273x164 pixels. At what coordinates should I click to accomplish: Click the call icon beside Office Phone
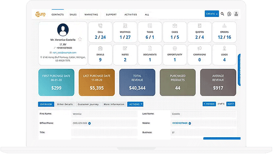click(89, 123)
